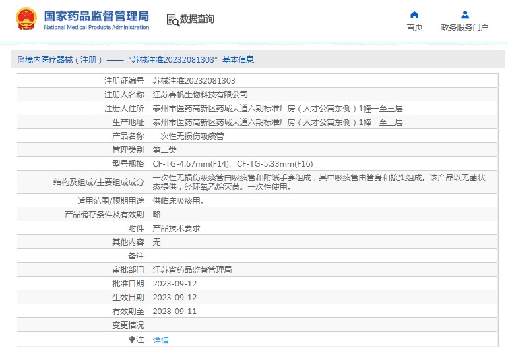The width and height of the screenshot is (508, 353).
Task: Click storage condition value 略
Action: coord(157,215)
